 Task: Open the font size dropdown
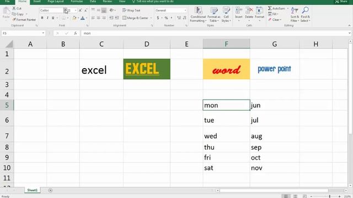(76, 10)
